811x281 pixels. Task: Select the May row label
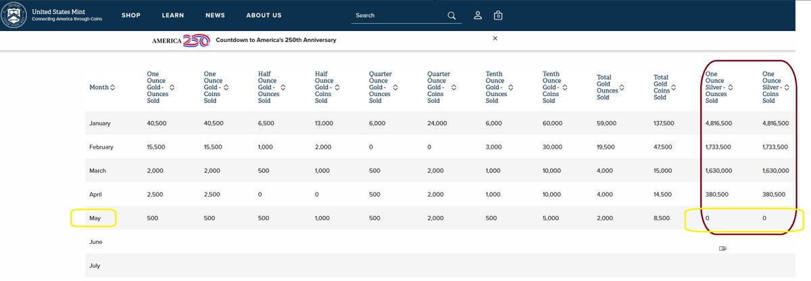[x=95, y=218]
